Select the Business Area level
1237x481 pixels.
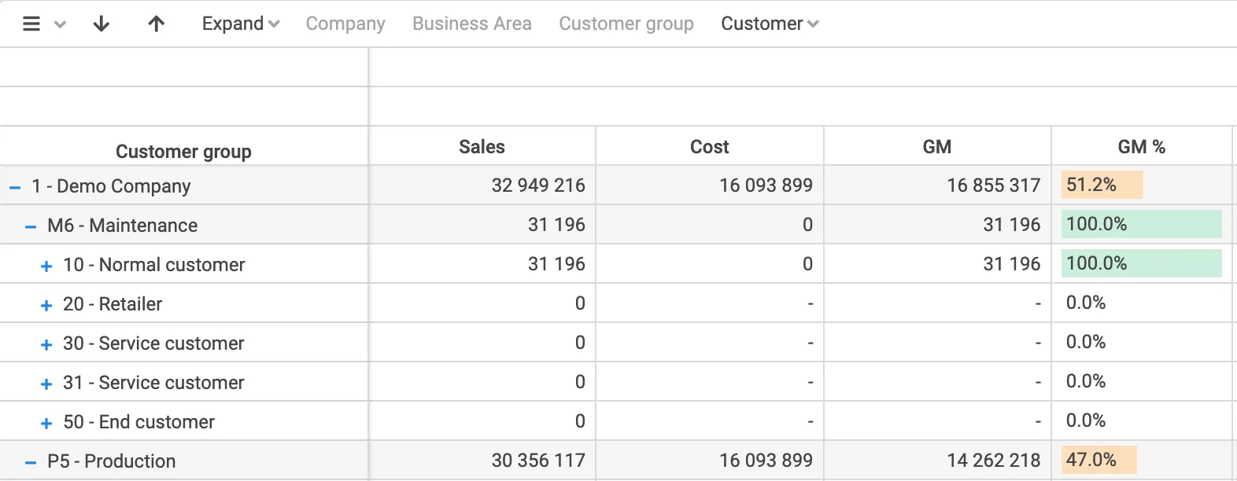(472, 24)
